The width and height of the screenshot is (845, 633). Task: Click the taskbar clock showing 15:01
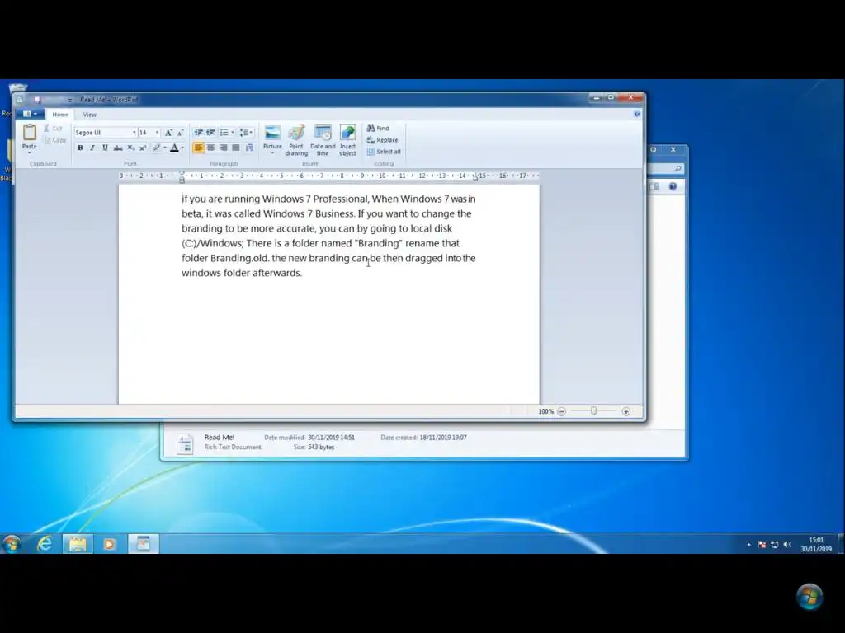[816, 544]
